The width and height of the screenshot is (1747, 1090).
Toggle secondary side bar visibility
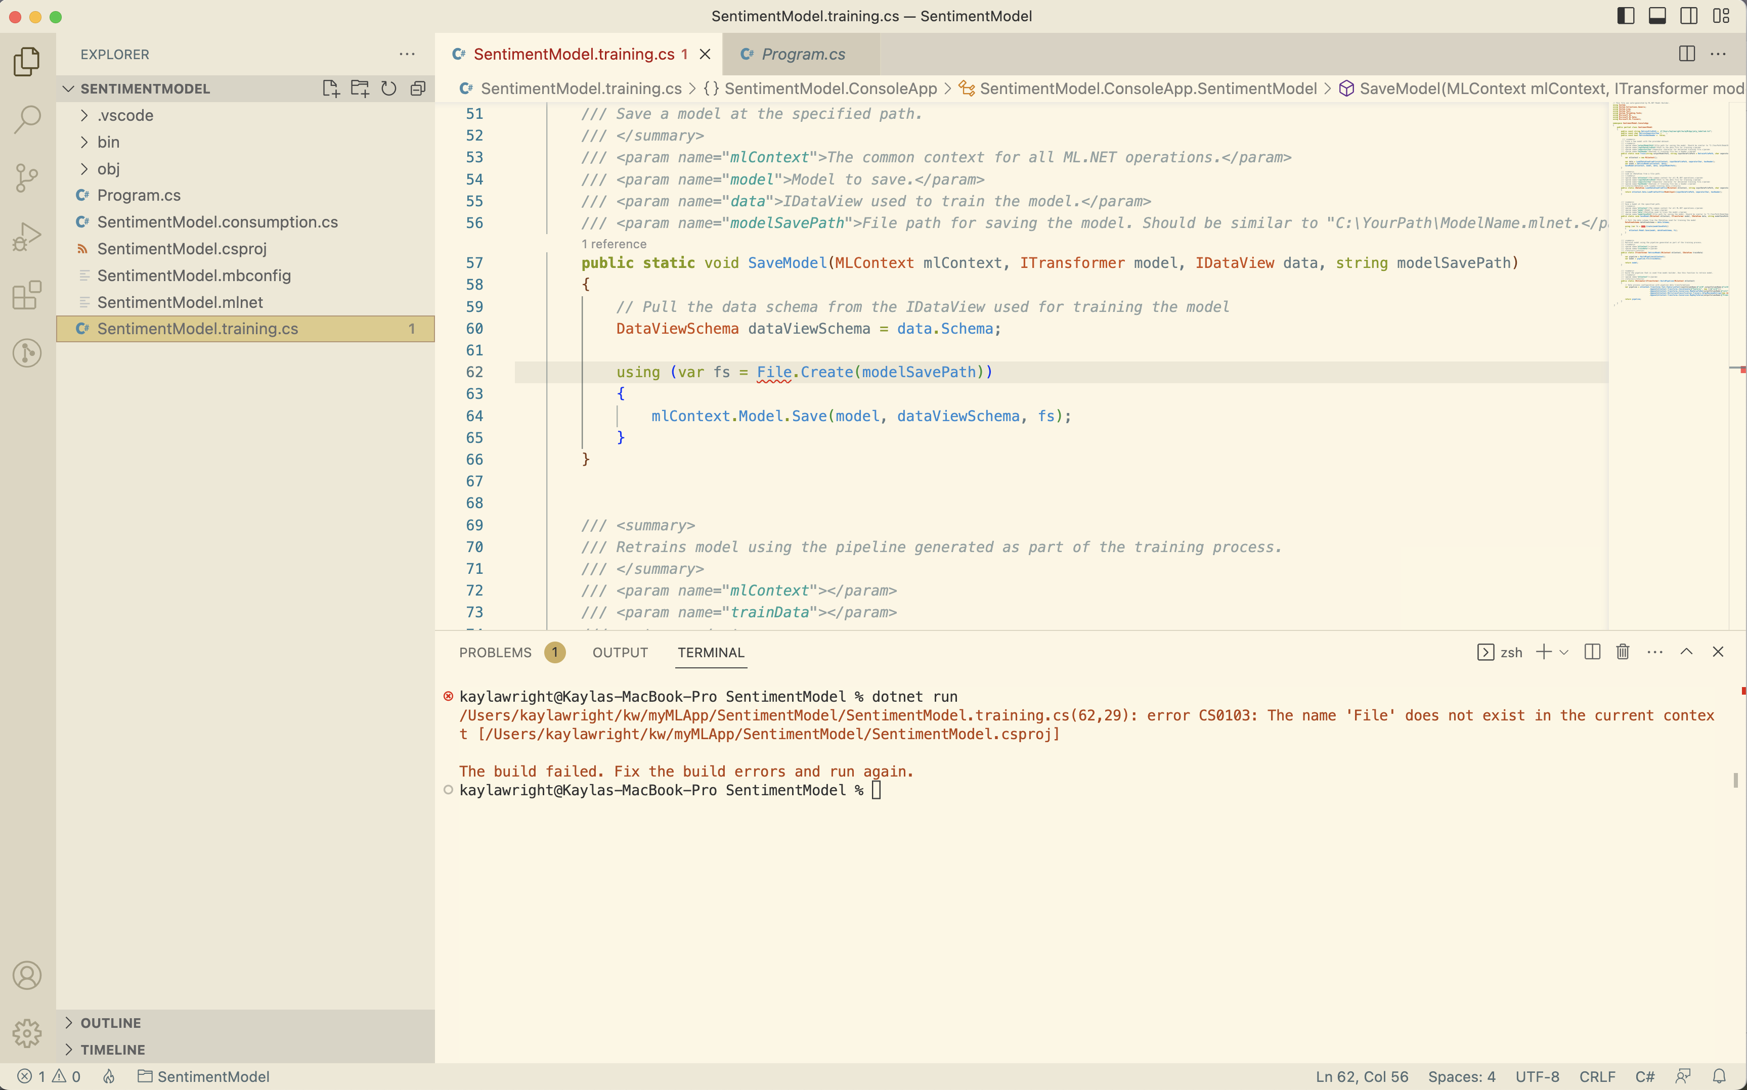(1689, 16)
